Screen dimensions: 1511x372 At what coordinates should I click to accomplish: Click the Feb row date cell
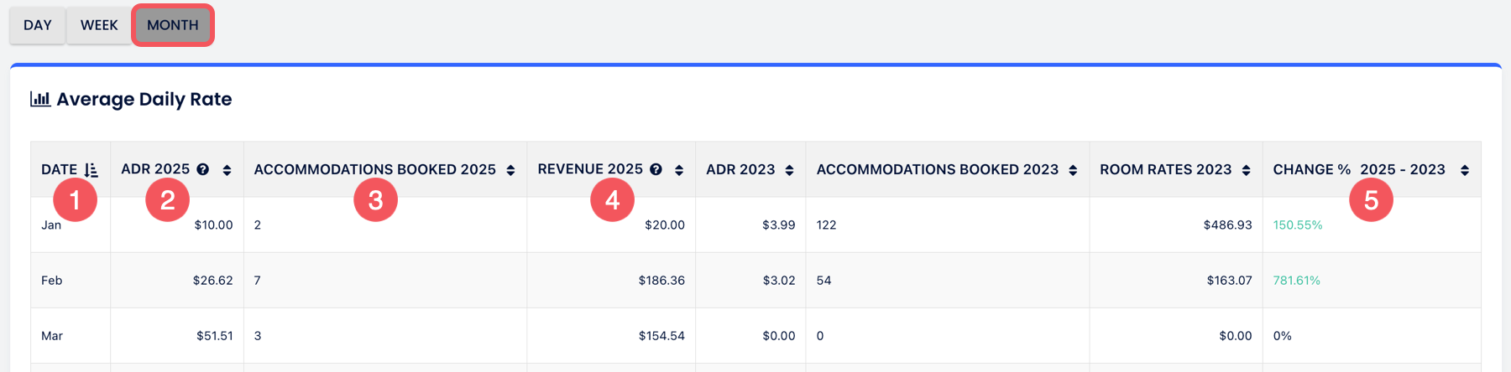[x=52, y=280]
